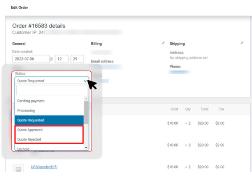252x172 pixels.
Task: Click the status search input field
Action: (x=52, y=90)
